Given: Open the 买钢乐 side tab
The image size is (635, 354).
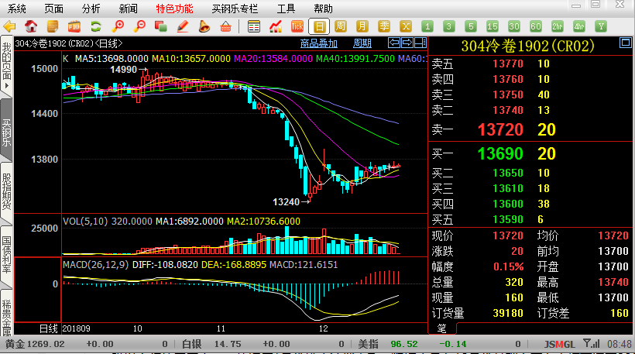Looking at the screenshot, I should click(6, 130).
